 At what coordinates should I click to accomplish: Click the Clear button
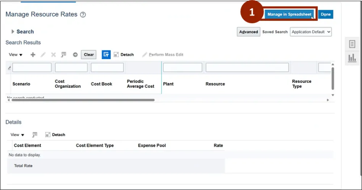click(x=89, y=55)
